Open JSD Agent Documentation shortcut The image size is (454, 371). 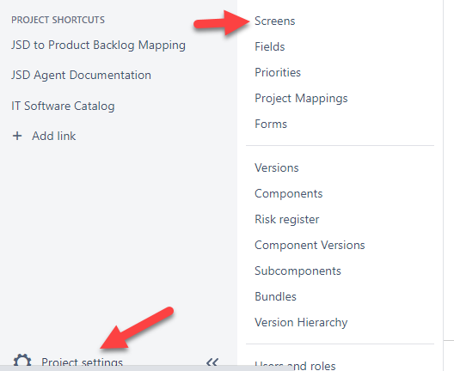(81, 76)
